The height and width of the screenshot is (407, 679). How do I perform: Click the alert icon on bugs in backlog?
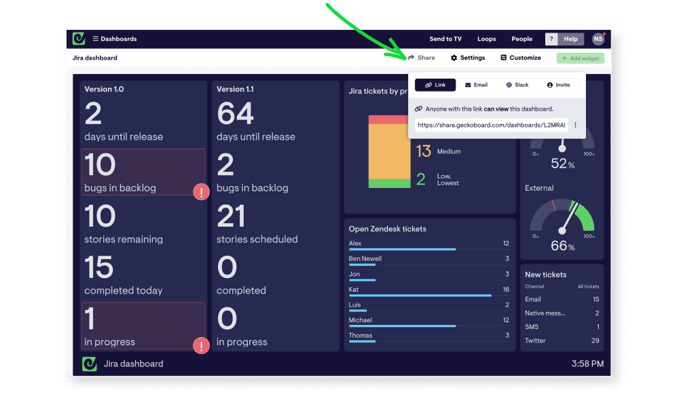(202, 191)
